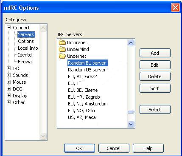Confirm settings with OK button
This screenshot has width=182, height=156.
[x=79, y=148]
